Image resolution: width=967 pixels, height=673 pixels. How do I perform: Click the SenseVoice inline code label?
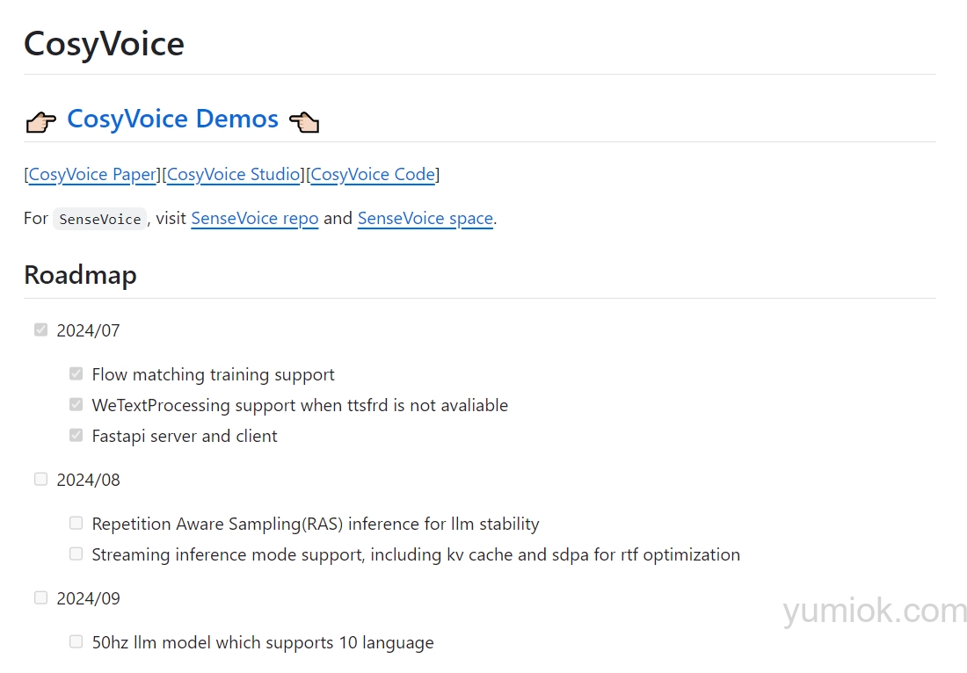[99, 219]
